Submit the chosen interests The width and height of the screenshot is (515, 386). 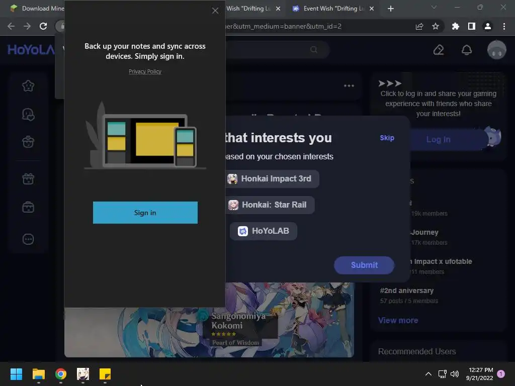point(364,265)
